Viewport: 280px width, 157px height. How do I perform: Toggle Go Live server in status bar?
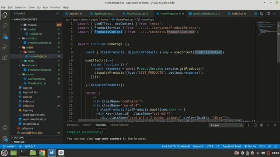click(x=250, y=147)
